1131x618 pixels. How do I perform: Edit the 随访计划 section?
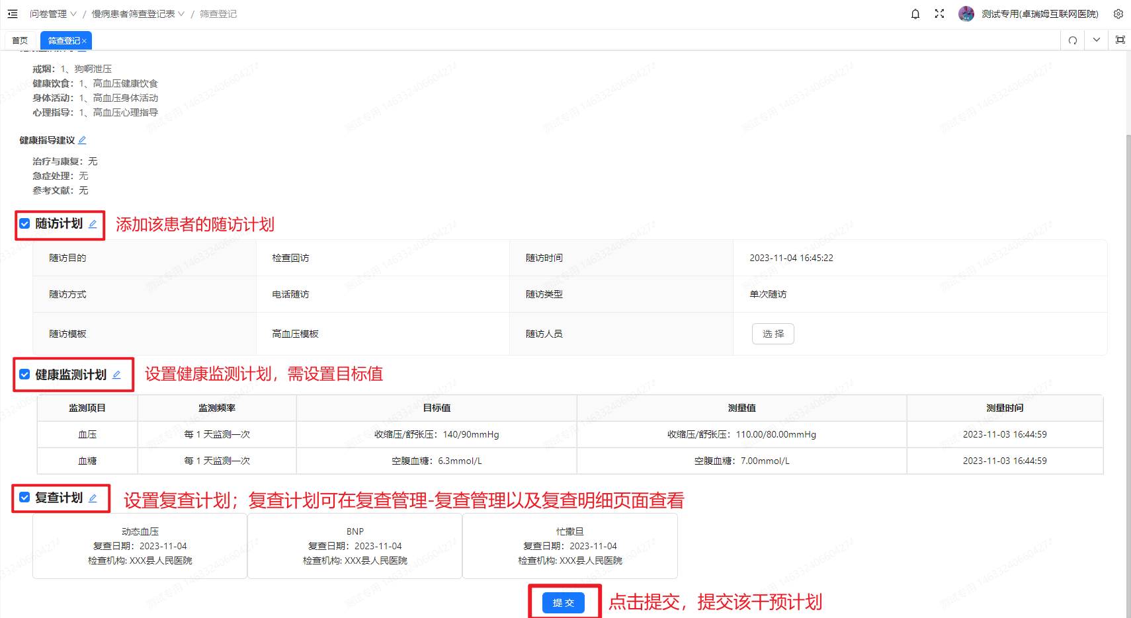pyautogui.click(x=93, y=224)
